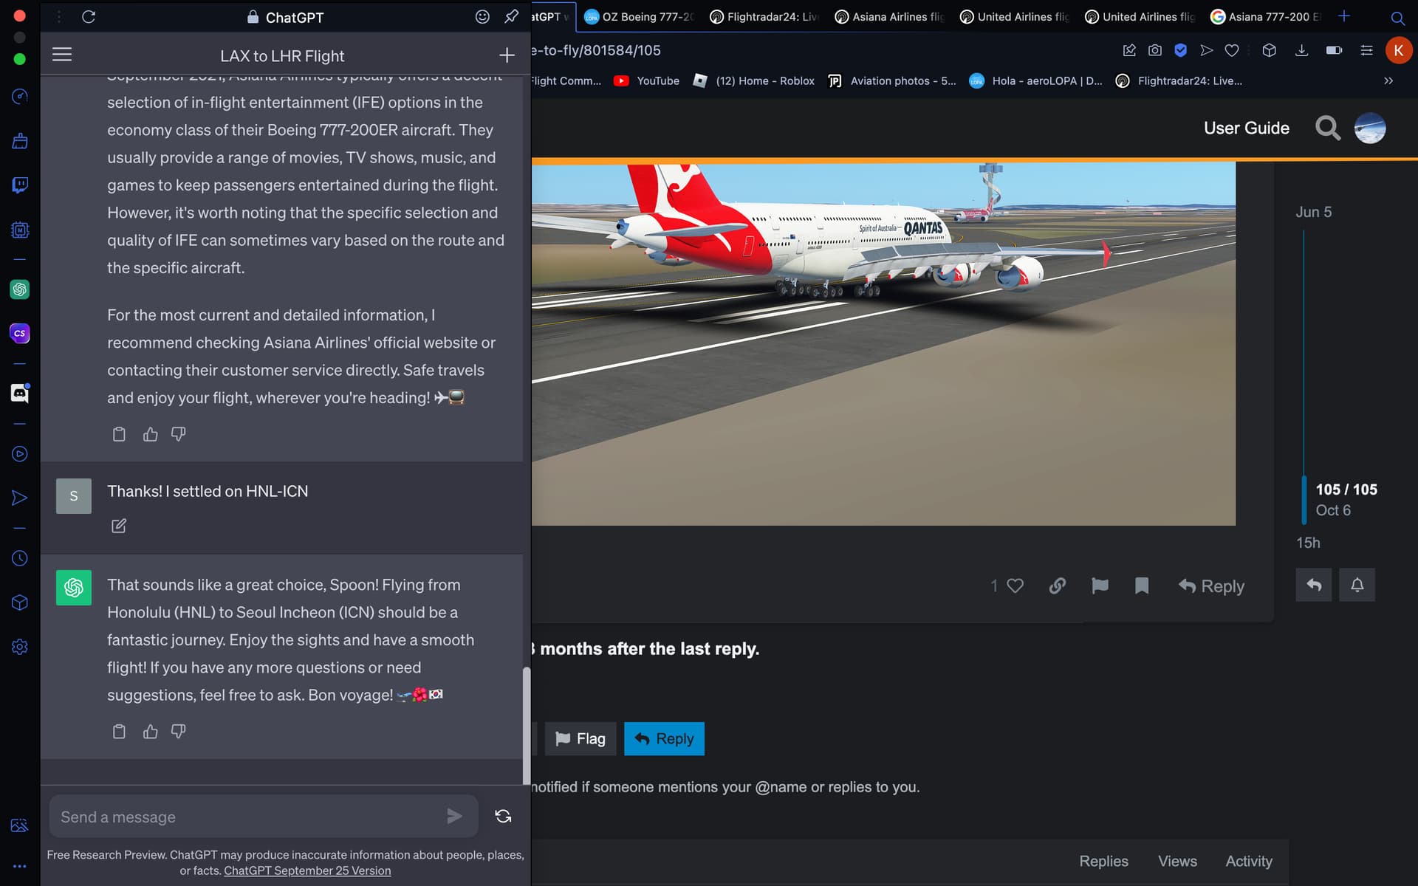Start a new chat with plus icon
This screenshot has width=1418, height=886.
(507, 55)
